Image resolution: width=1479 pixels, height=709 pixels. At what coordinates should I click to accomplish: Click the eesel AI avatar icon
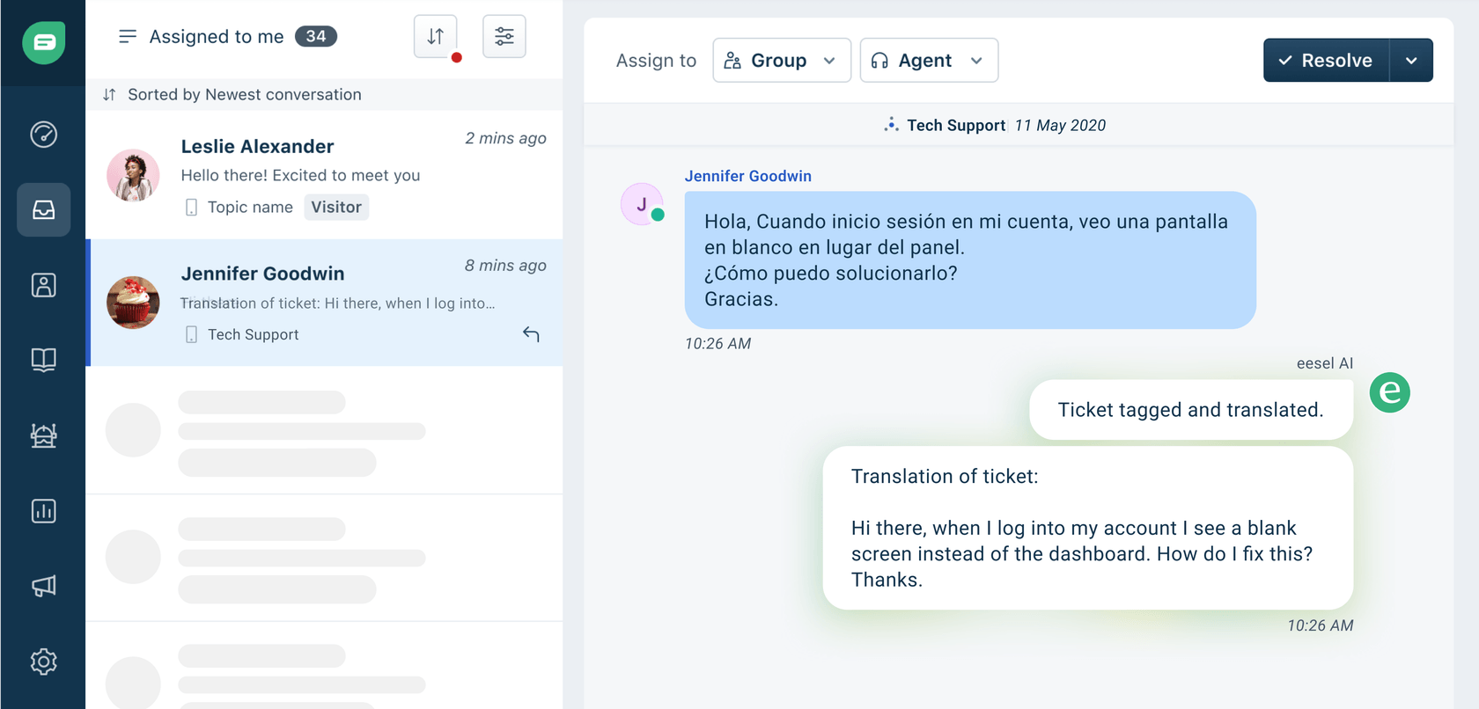1389,392
